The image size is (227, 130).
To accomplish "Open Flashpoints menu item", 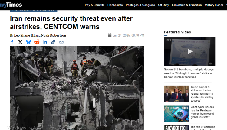I will click(x=115, y=5).
